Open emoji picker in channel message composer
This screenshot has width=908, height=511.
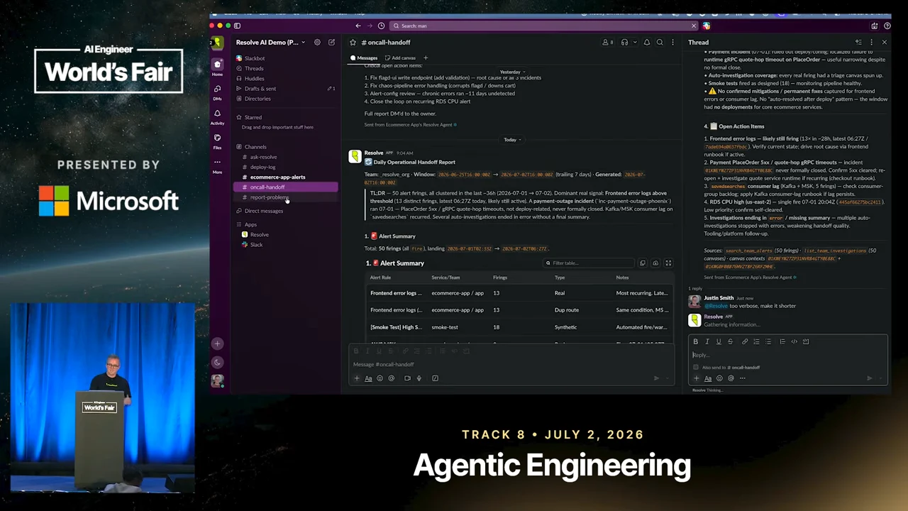[380, 378]
